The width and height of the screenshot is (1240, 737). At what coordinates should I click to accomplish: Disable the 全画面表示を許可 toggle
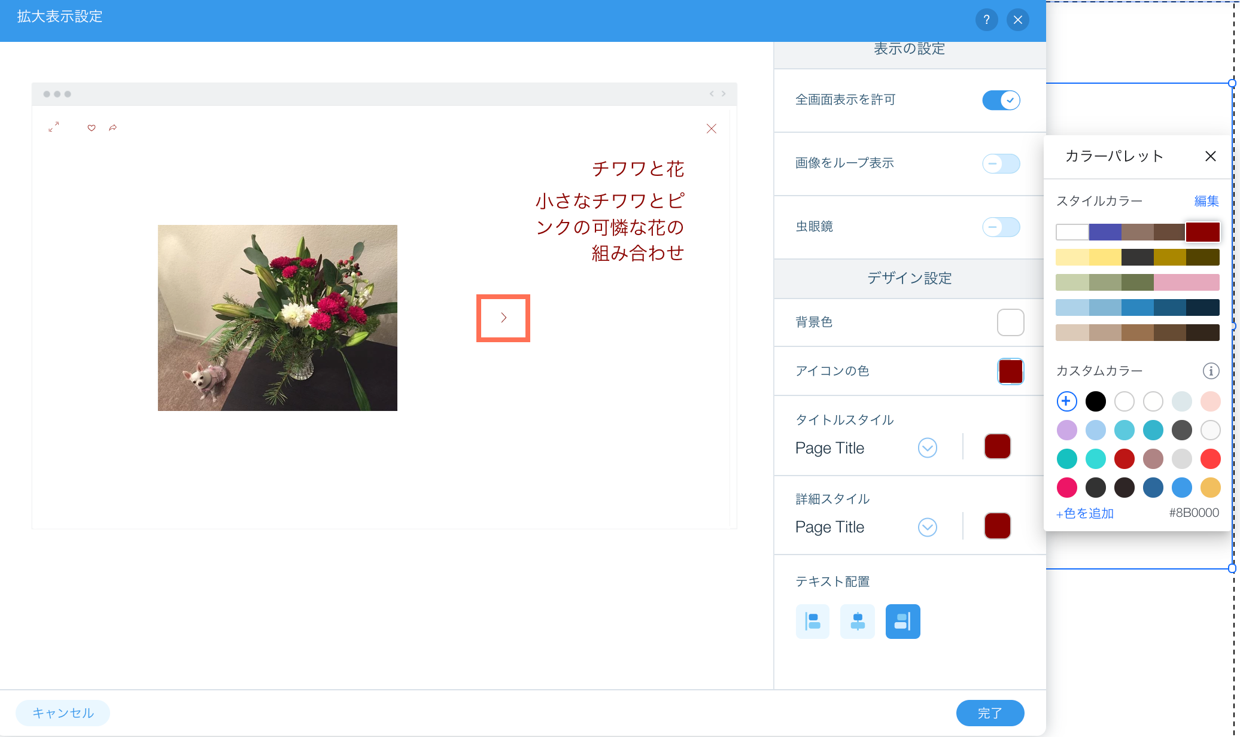point(1001,100)
